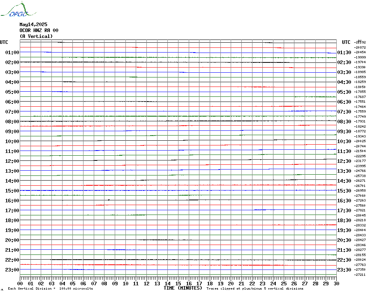Click the 15 minute axis label

178,284
